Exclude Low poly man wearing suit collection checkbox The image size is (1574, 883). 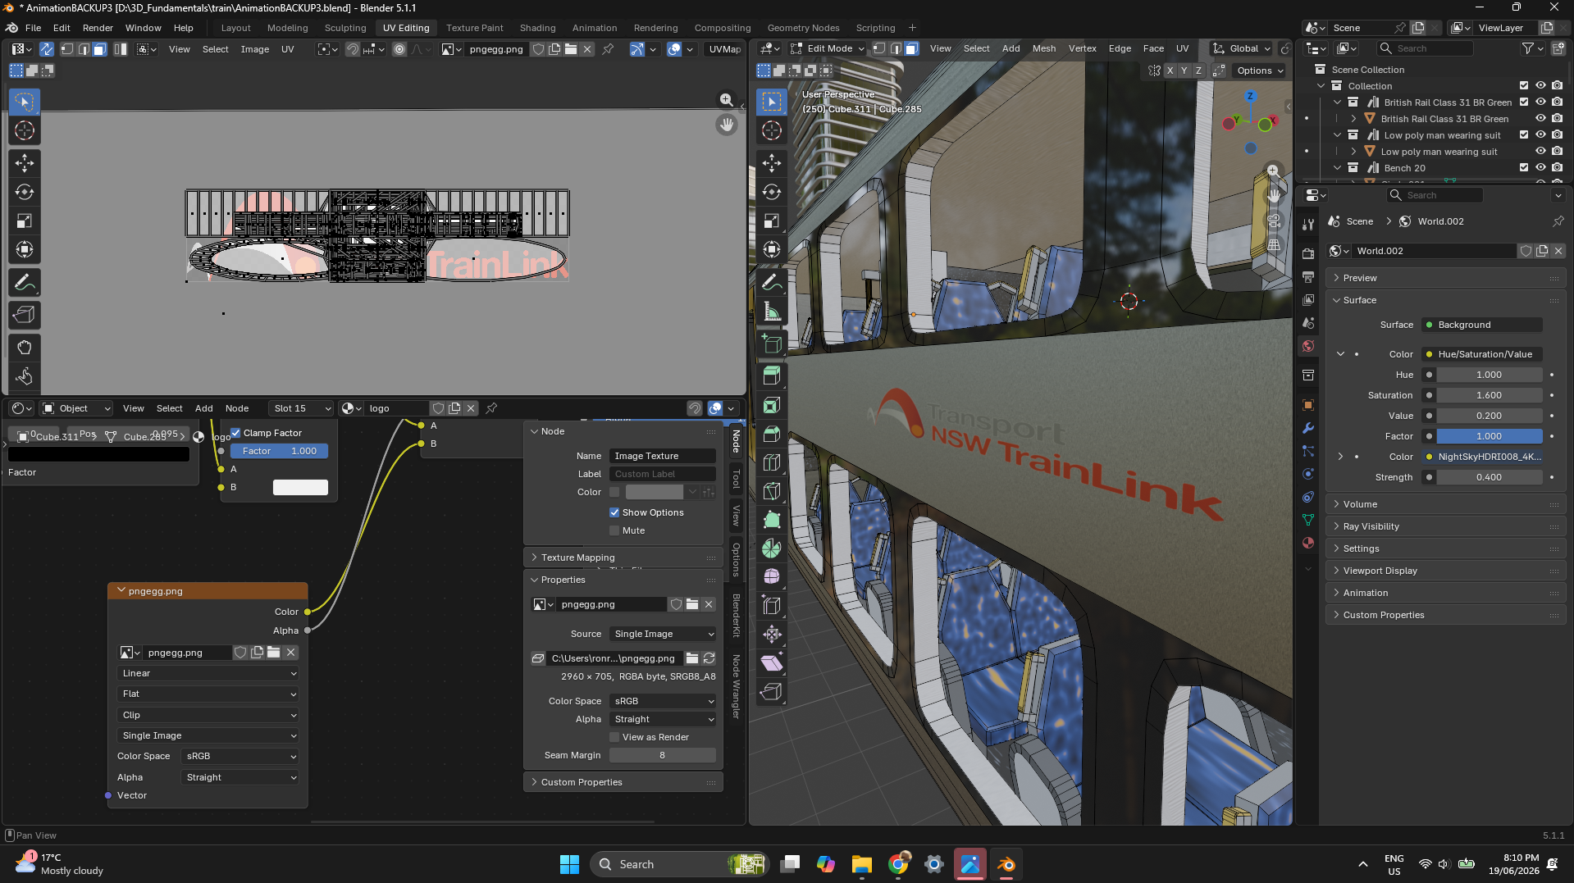1524,135
